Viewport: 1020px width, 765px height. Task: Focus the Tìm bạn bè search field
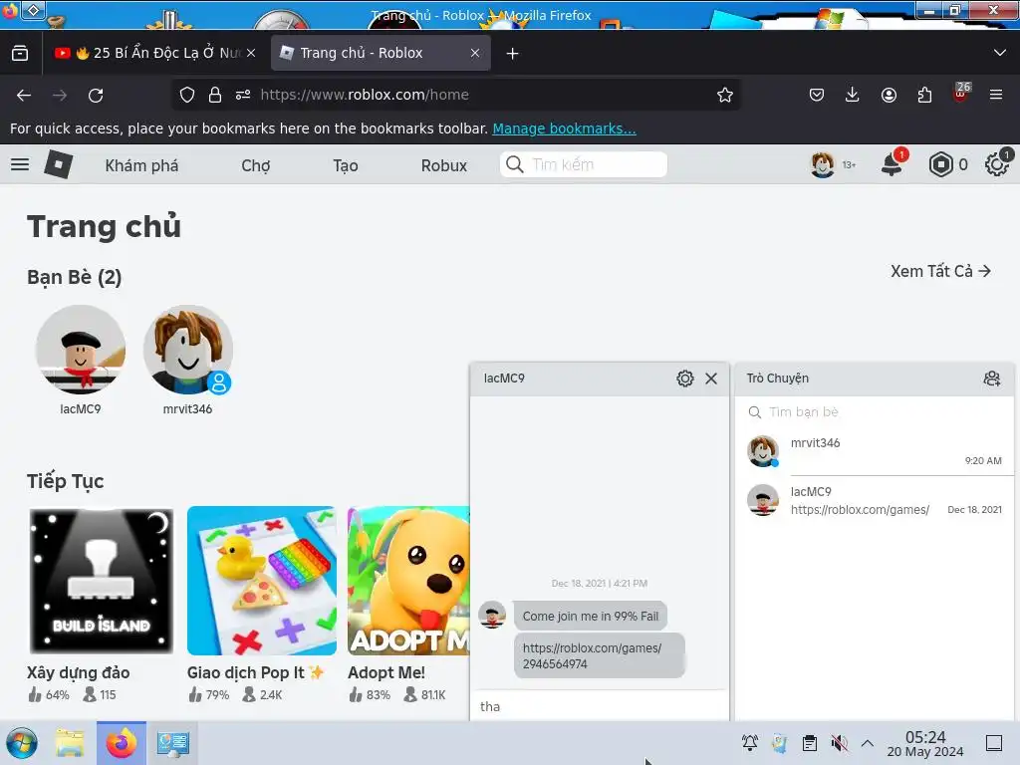pos(874,411)
